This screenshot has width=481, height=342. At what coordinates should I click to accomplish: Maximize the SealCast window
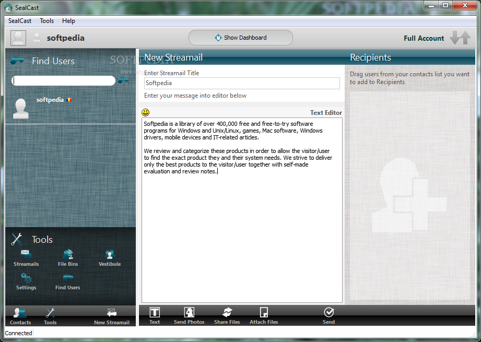click(445, 5)
